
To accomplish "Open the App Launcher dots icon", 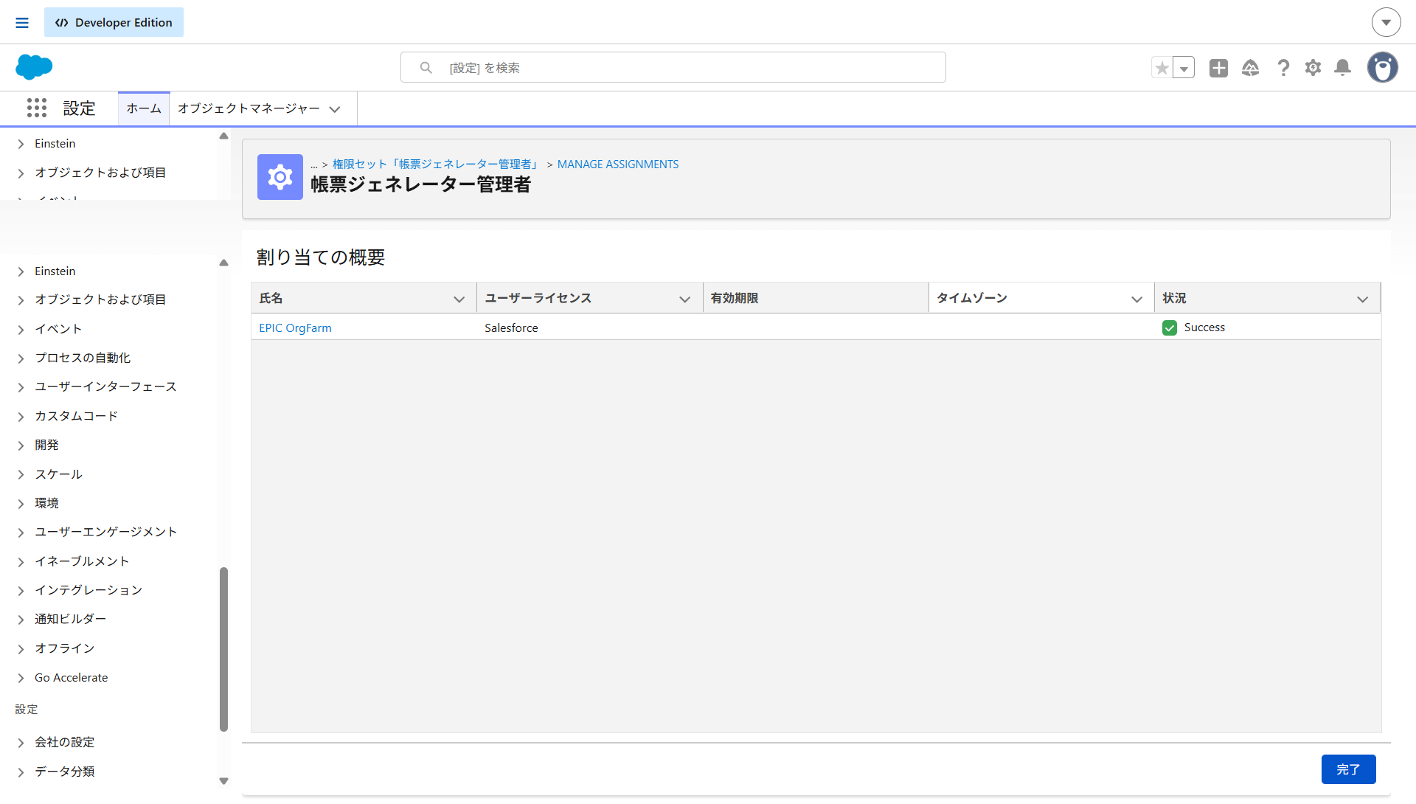I will (x=37, y=108).
